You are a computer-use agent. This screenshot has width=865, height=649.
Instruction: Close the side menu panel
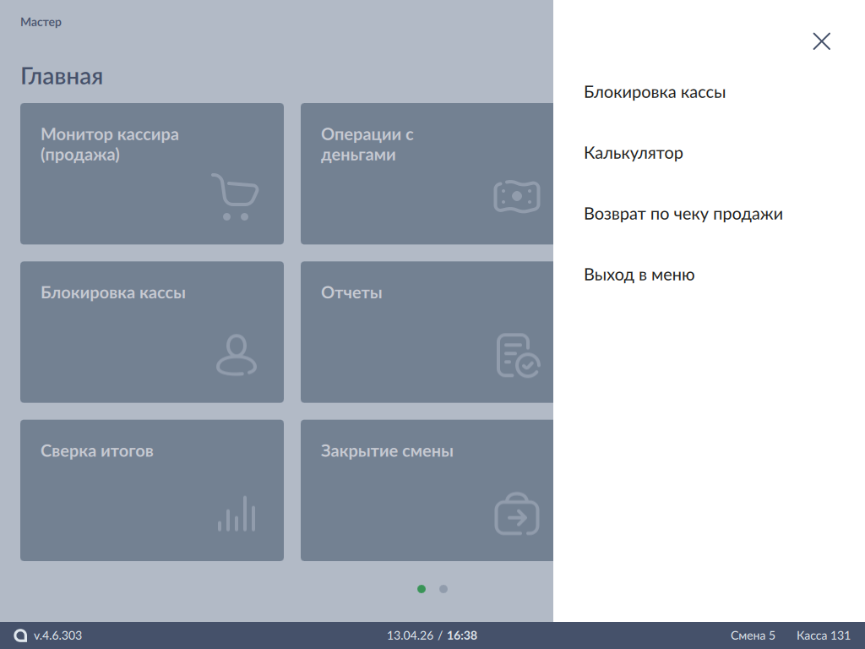coord(821,41)
